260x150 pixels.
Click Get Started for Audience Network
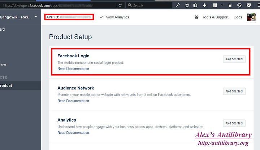tap(234, 91)
